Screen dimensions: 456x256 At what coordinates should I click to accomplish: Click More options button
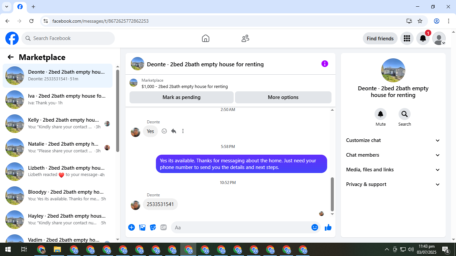pyautogui.click(x=283, y=97)
